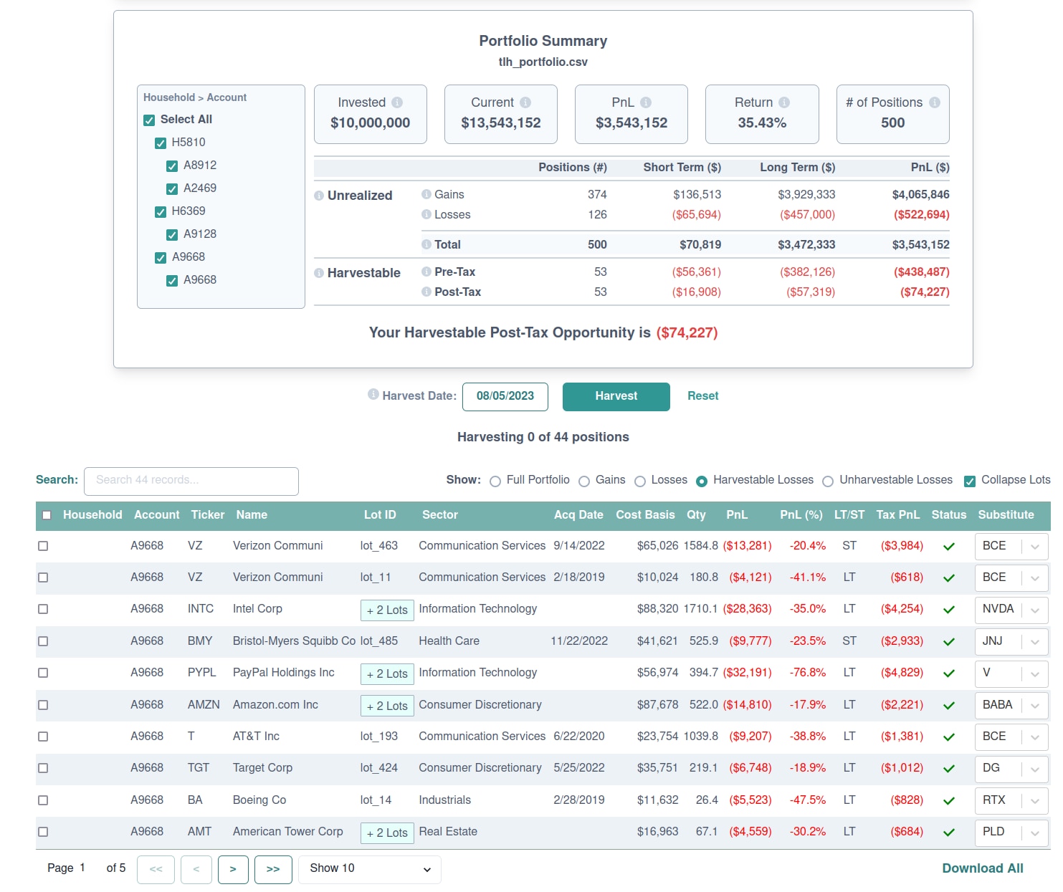Uncheck household H5810
Viewport: 1063px width, 892px height.
[x=161, y=143]
